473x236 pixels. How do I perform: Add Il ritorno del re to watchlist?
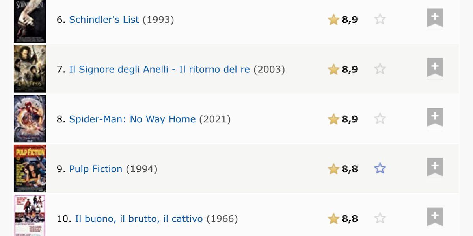[435, 68]
